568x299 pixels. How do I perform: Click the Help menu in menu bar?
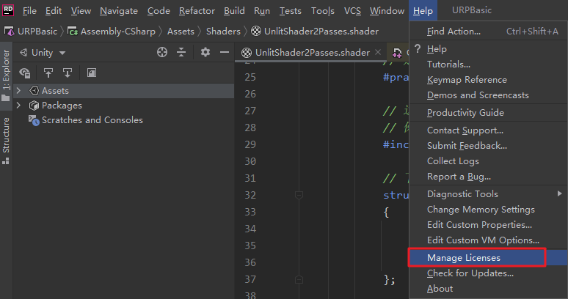423,11
